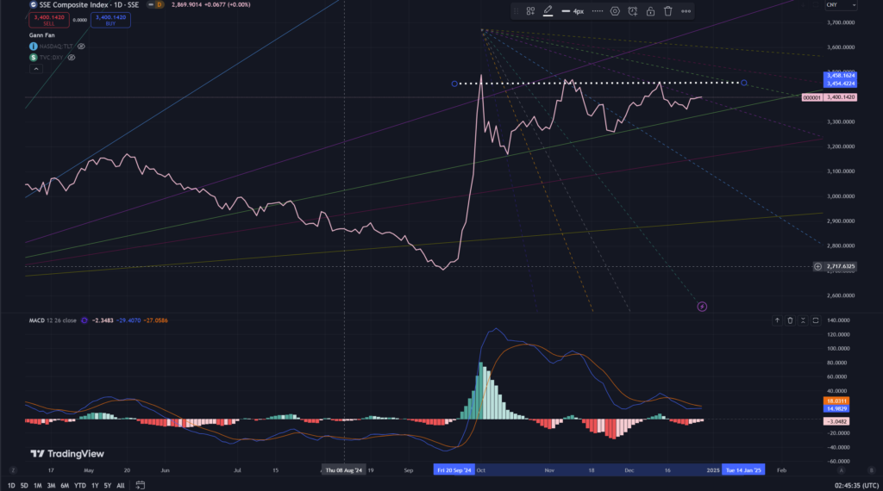Click the NASDAQ:TLT symbol logo

pyautogui.click(x=34, y=47)
